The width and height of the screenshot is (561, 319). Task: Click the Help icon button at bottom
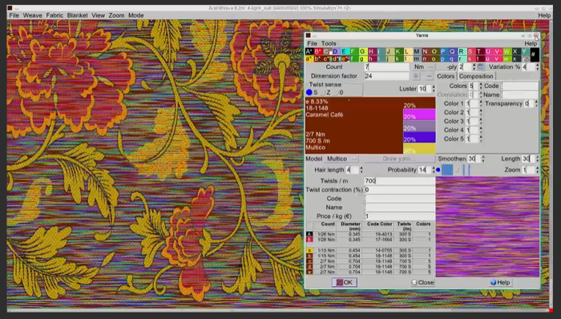click(x=500, y=282)
